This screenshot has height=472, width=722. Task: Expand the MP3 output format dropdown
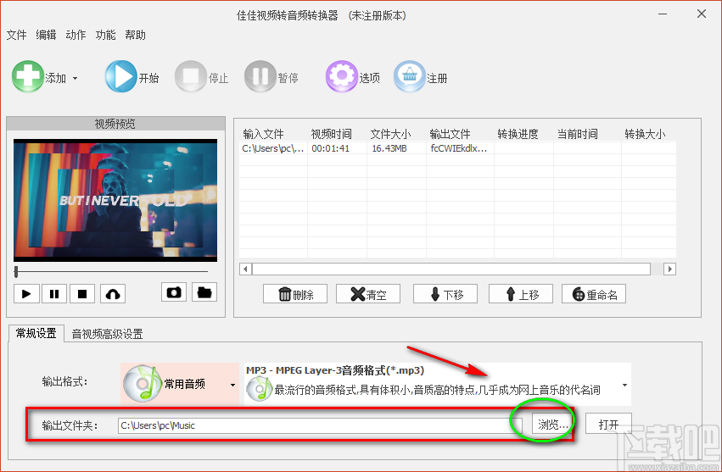click(624, 385)
